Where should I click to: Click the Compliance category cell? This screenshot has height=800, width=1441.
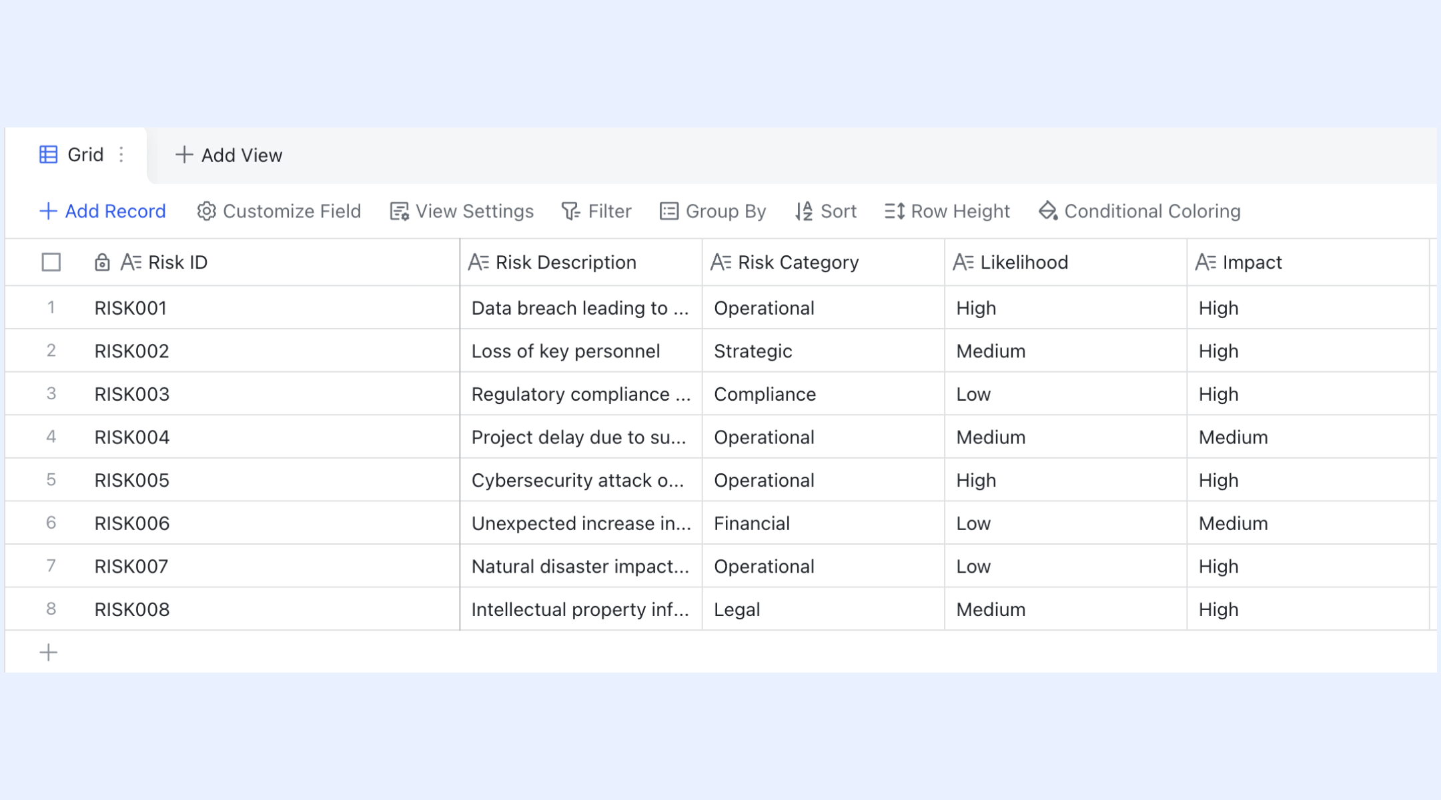[823, 394]
